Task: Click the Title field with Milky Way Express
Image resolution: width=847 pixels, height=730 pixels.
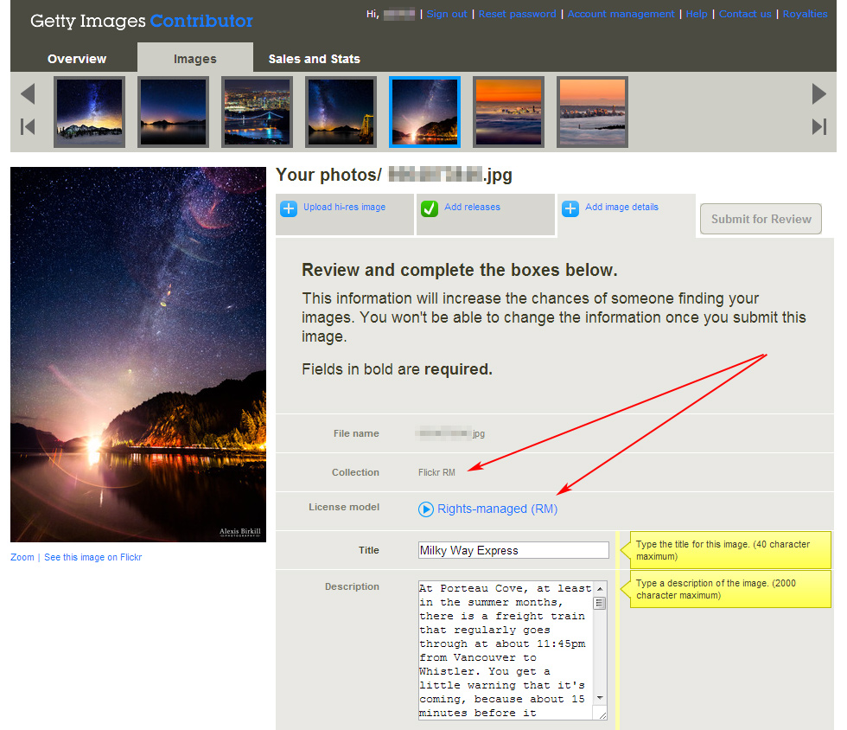Action: [x=513, y=550]
